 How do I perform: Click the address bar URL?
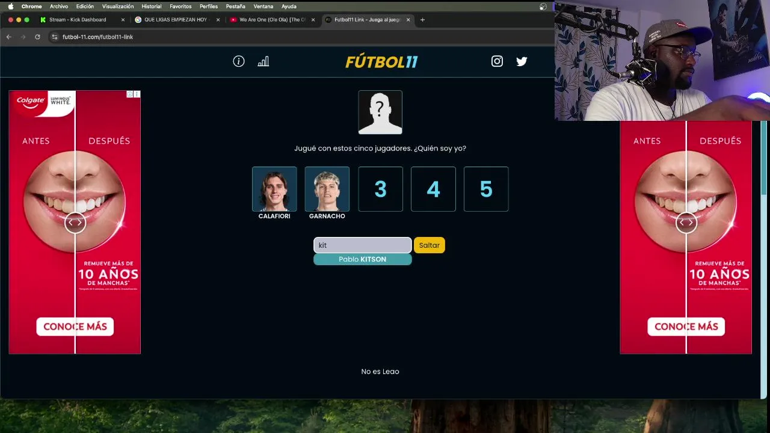[x=97, y=37]
